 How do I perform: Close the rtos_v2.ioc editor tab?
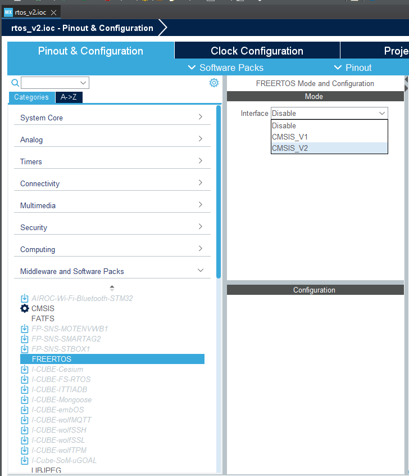pos(54,12)
